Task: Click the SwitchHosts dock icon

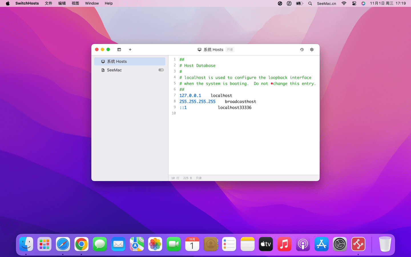Action: click(x=358, y=244)
